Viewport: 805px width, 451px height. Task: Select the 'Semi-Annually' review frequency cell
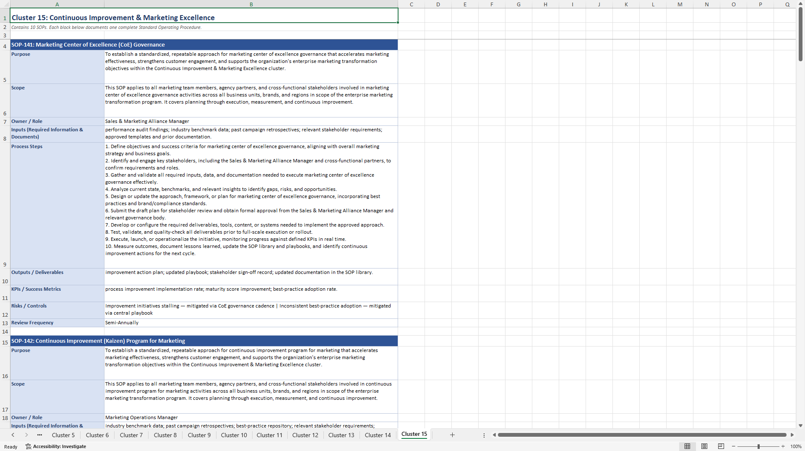tap(251, 323)
